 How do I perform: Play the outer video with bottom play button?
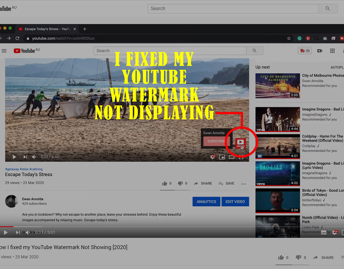pos(6,232)
